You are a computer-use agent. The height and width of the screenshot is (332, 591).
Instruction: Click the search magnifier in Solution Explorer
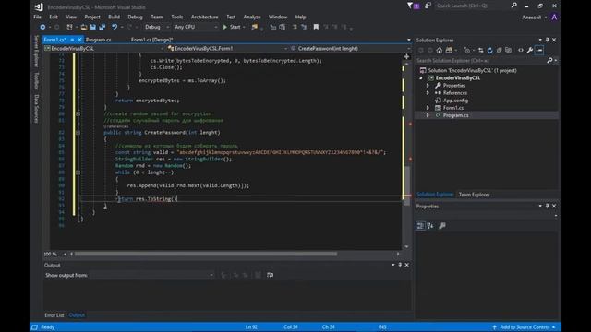coord(549,61)
